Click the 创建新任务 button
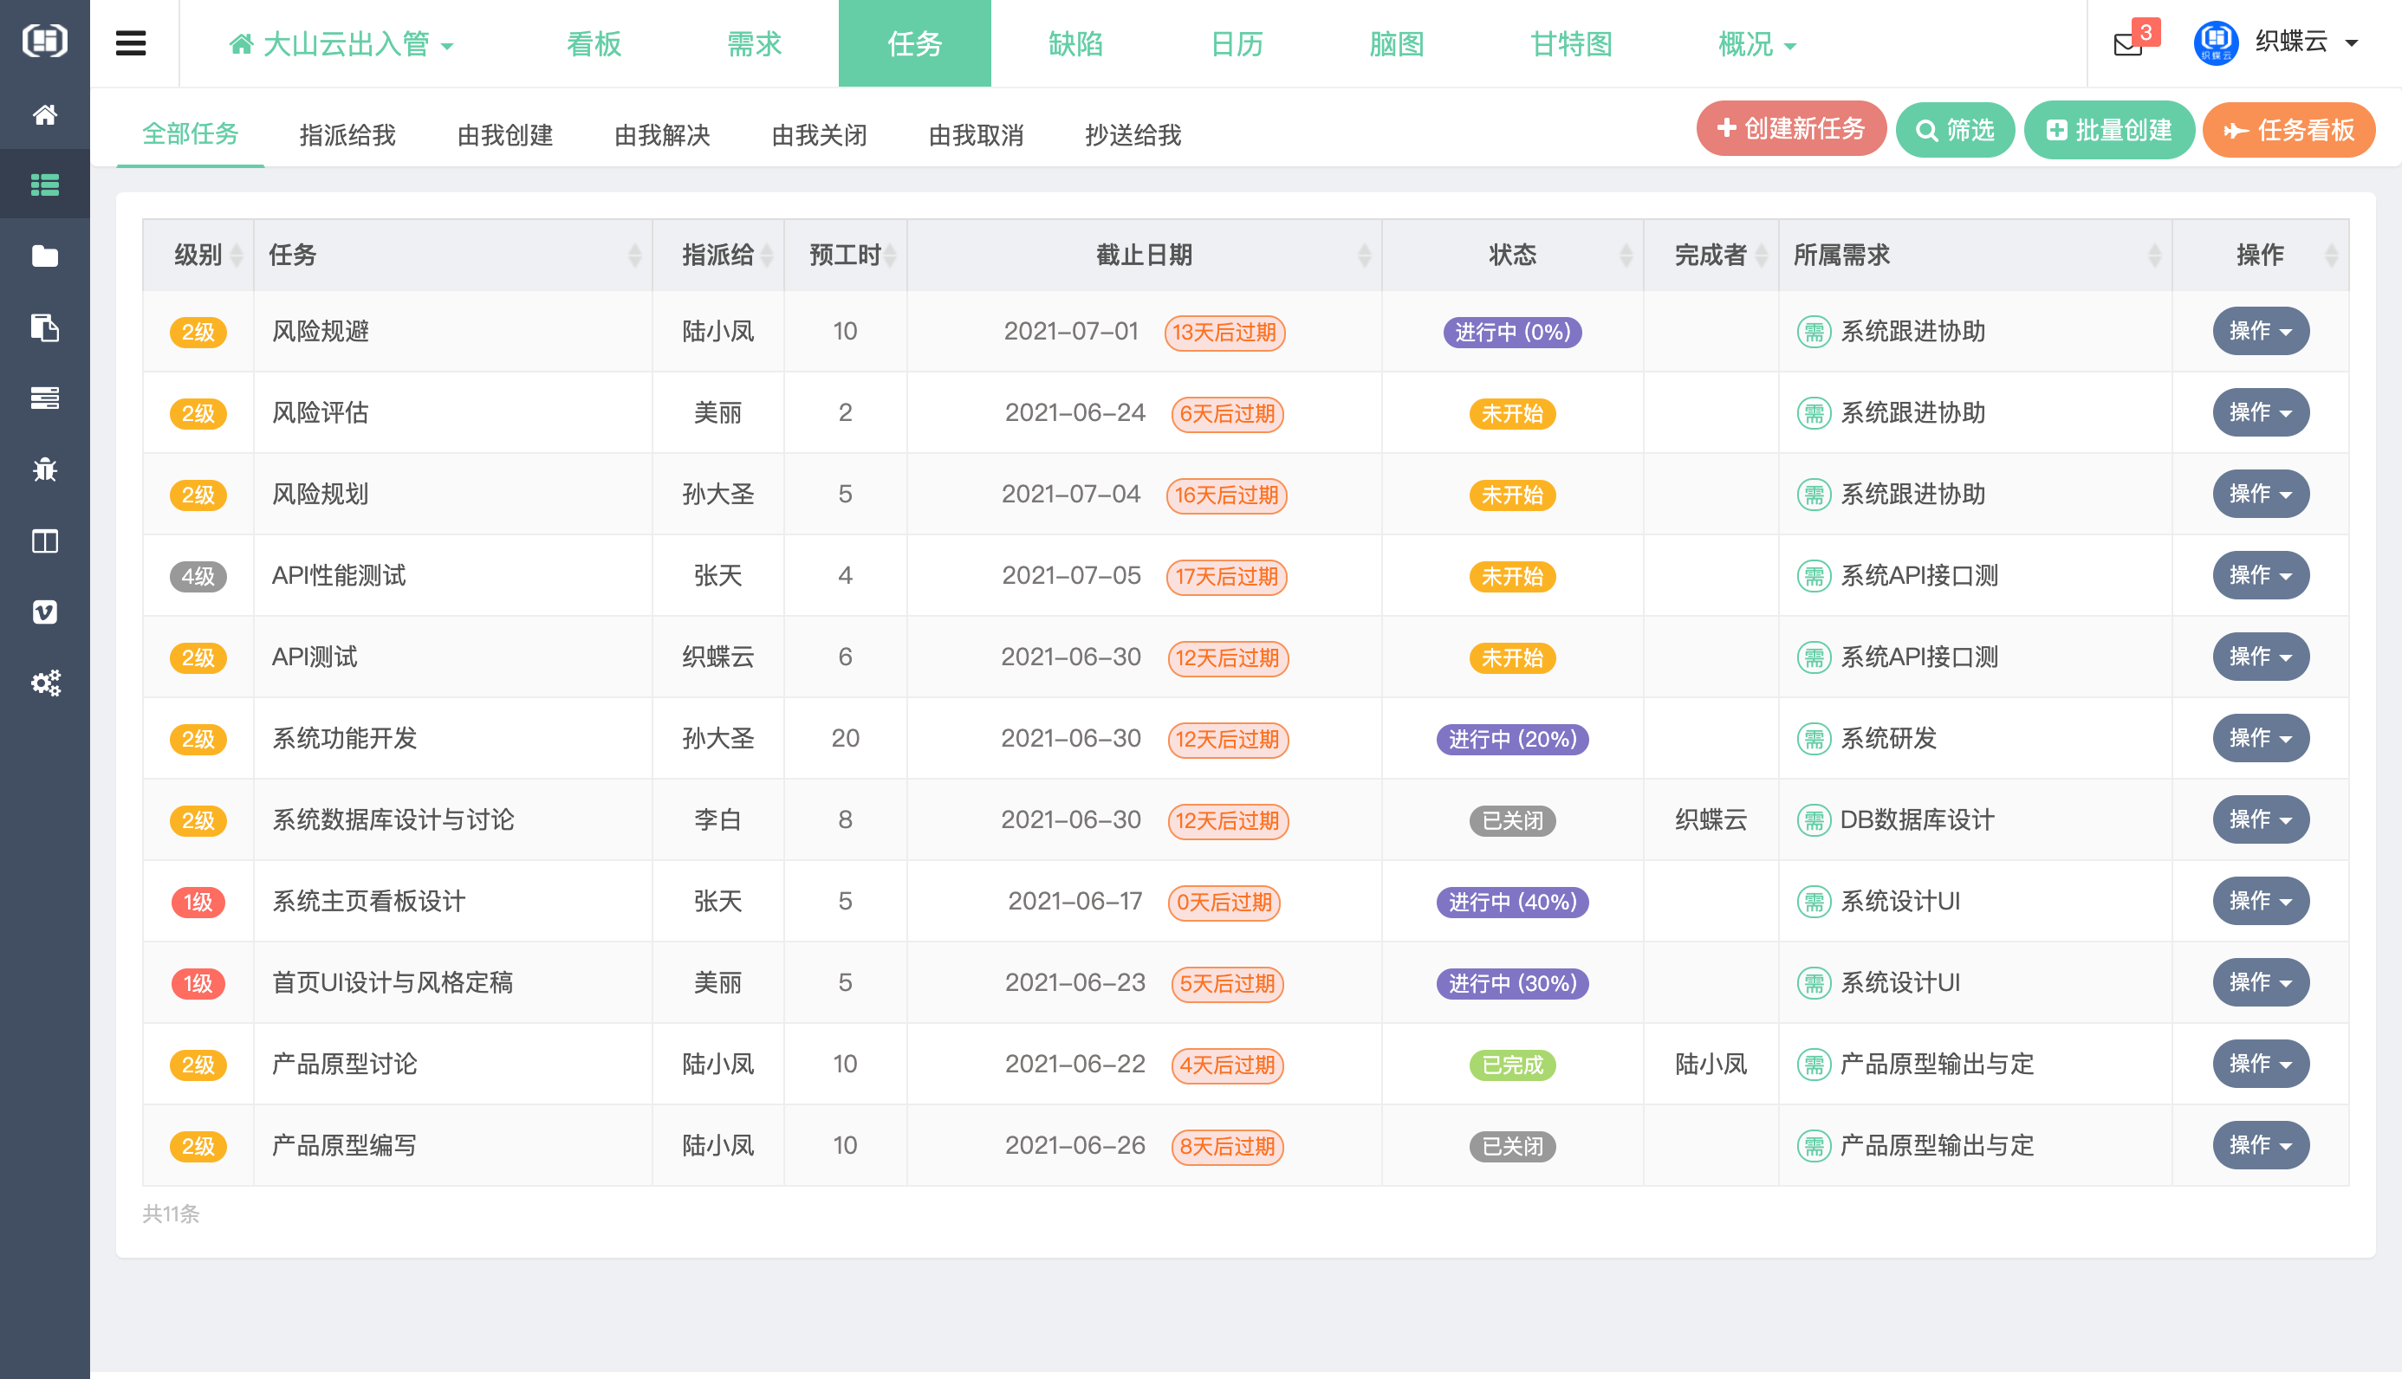The width and height of the screenshot is (2402, 1379). pos(1790,129)
